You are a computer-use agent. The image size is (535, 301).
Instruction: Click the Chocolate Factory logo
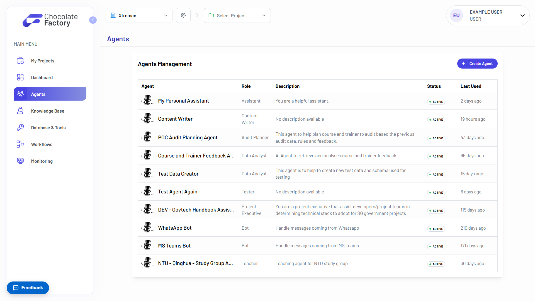(x=50, y=20)
